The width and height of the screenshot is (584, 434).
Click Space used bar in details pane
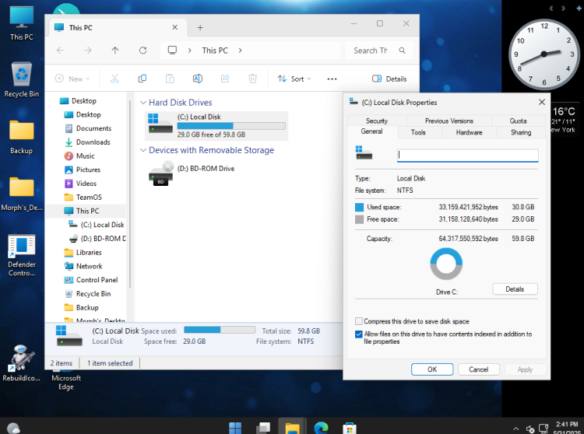pyautogui.click(x=220, y=330)
